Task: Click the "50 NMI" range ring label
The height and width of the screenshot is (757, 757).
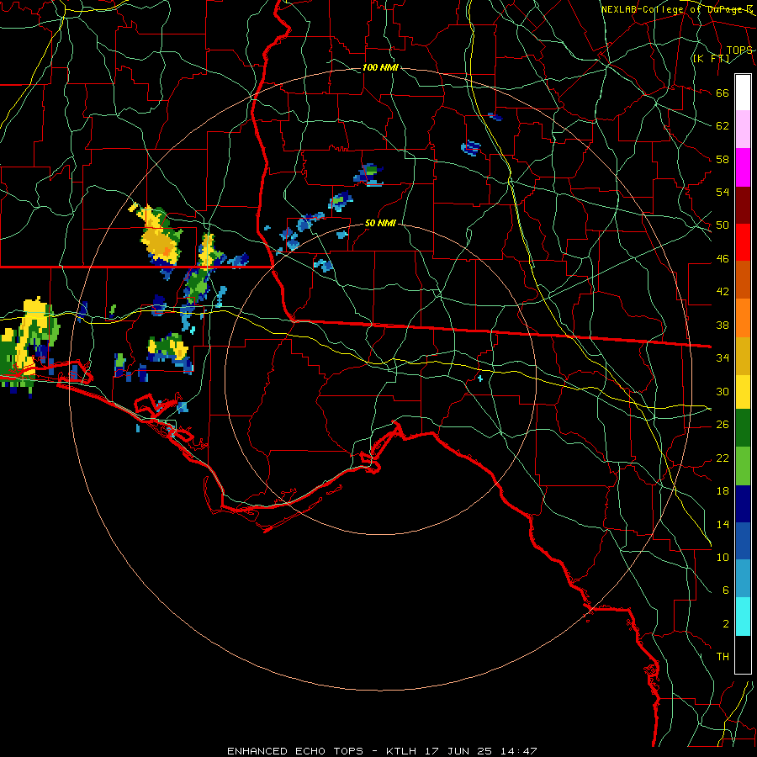Action: tap(380, 223)
